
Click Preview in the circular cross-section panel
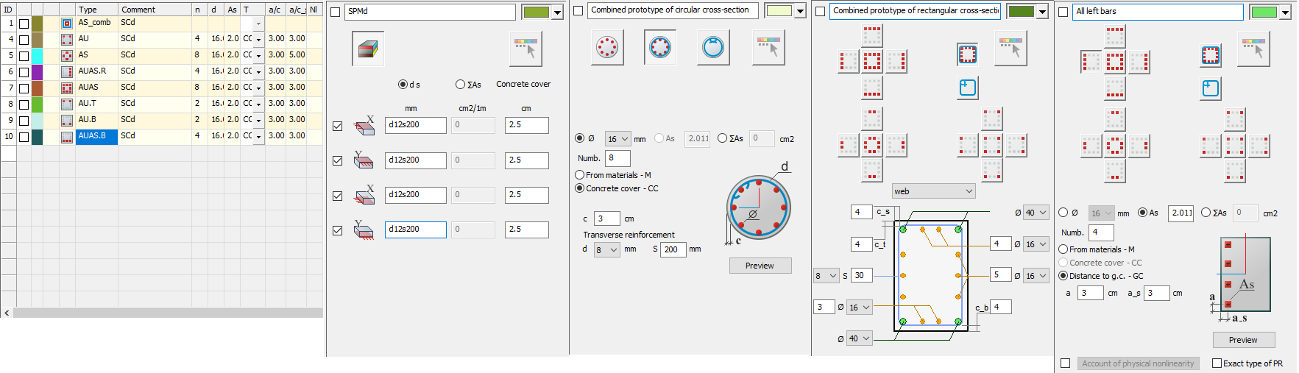[x=760, y=266]
